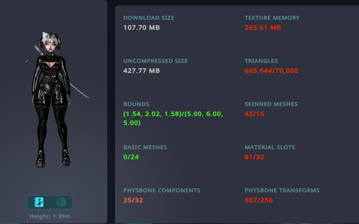
Task: Click the Download Size heading
Action: (x=149, y=18)
